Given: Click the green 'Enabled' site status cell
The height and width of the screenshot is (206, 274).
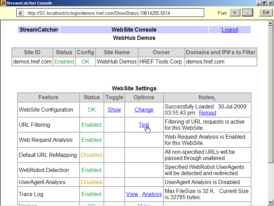Looking at the screenshot, I should point(64,62).
